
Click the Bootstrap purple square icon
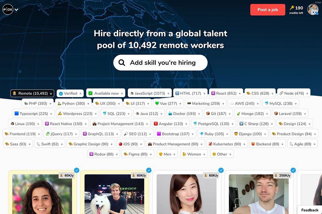[159, 134]
